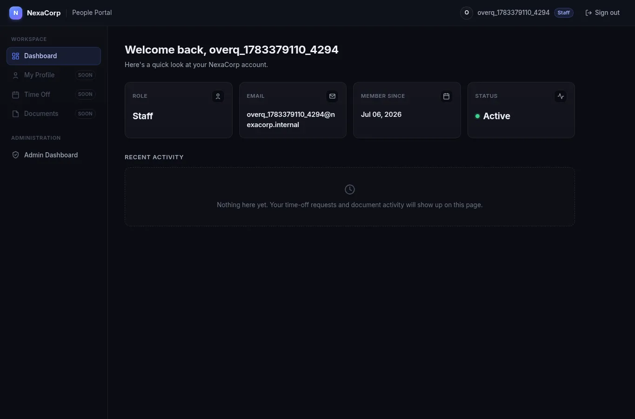The width and height of the screenshot is (635, 419).
Task: Click the calendar icon on Member Since card
Action: click(446, 96)
